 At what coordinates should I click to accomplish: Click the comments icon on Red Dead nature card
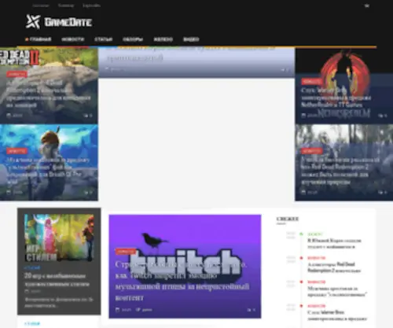380,192
